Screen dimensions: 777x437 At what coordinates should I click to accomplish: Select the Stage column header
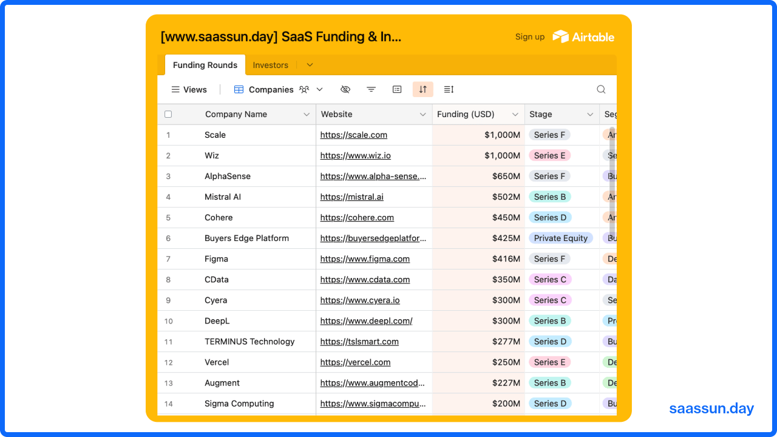[562, 114]
